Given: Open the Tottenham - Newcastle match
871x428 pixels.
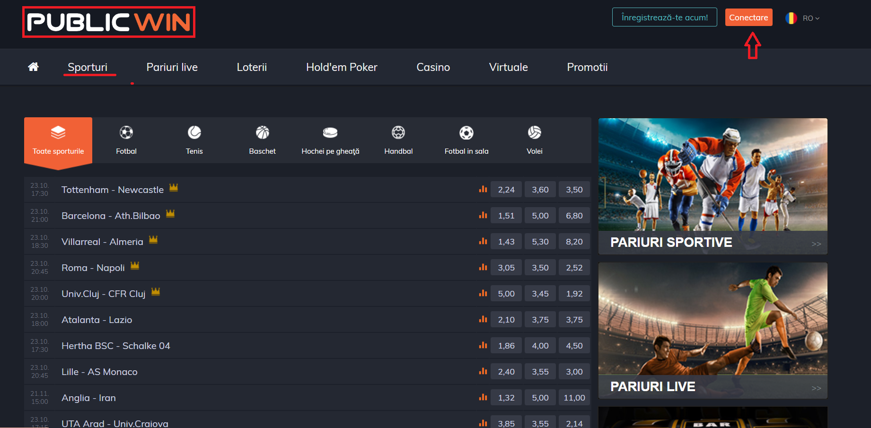Looking at the screenshot, I should tap(113, 190).
